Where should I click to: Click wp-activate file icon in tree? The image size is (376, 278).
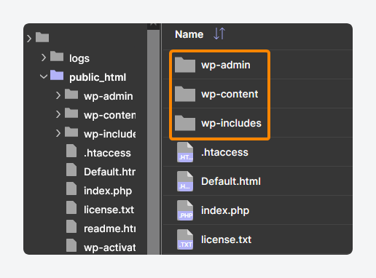tap(71, 245)
